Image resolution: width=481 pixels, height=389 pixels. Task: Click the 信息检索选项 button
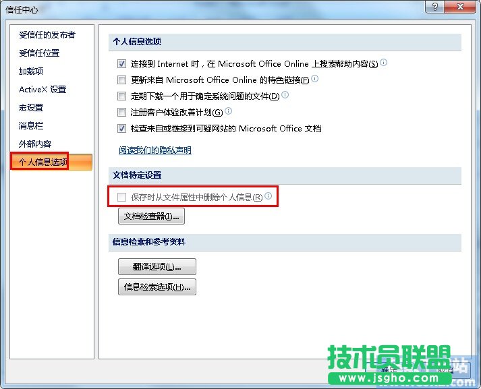157,287
